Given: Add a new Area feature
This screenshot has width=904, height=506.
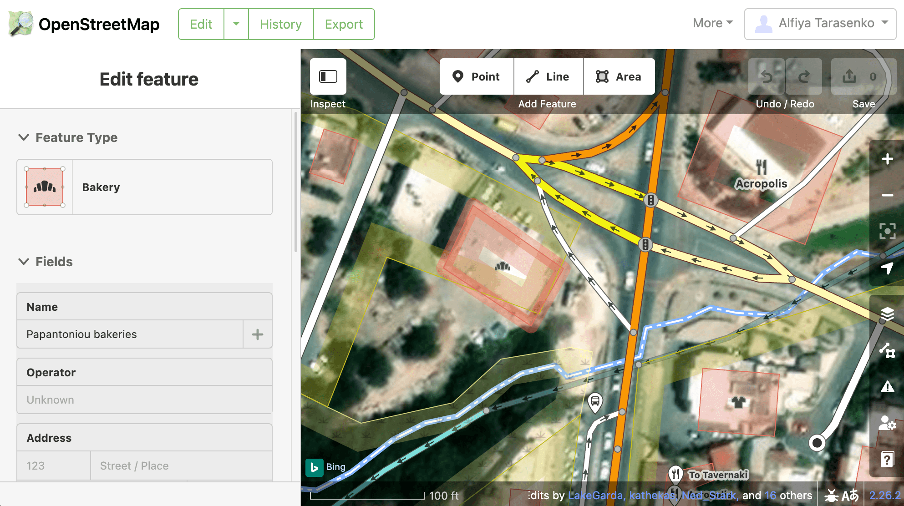Looking at the screenshot, I should click(619, 76).
